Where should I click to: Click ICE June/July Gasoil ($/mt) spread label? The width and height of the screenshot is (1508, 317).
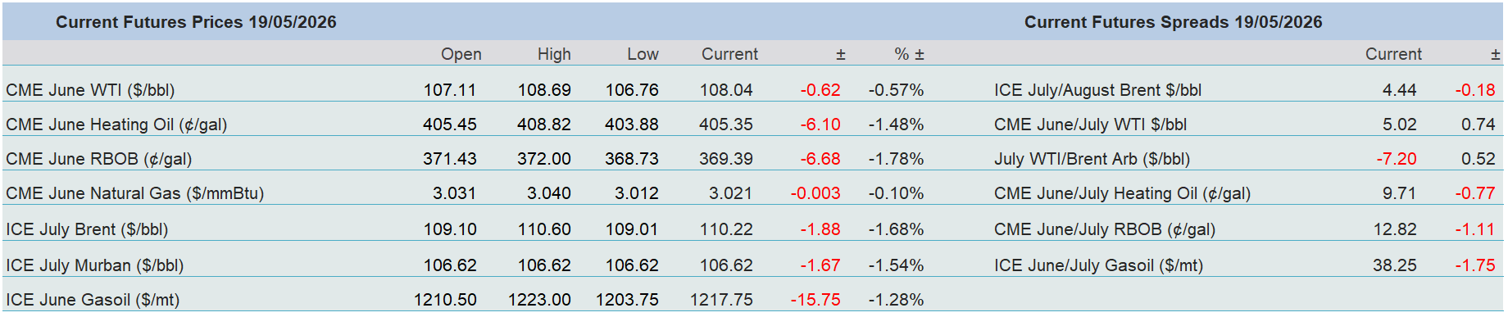click(1098, 265)
